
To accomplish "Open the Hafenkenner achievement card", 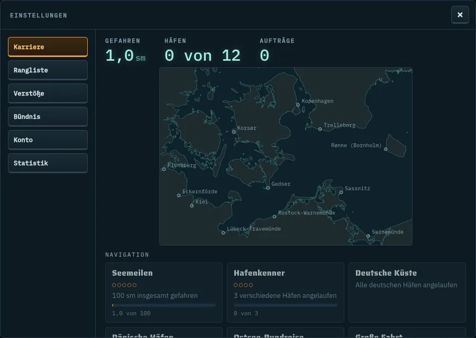I will coord(286,293).
